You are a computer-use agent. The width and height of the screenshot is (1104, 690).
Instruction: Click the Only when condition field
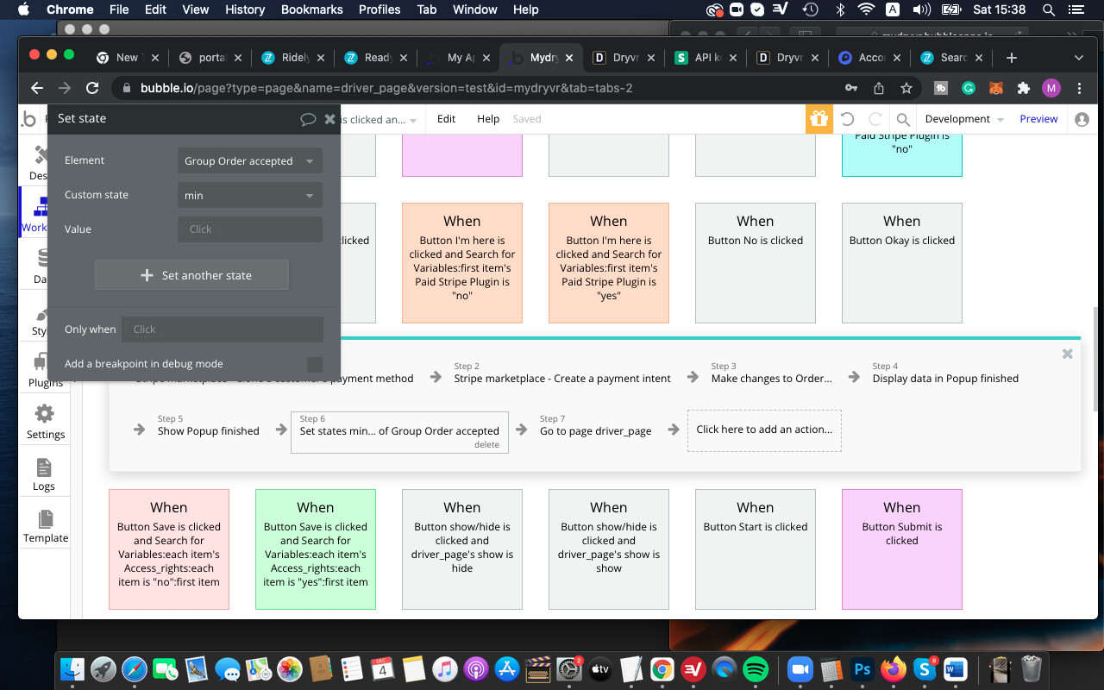tap(222, 329)
